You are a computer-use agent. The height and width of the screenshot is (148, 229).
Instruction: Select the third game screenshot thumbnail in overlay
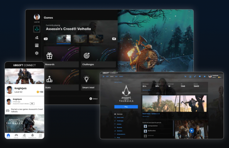pos(96,39)
